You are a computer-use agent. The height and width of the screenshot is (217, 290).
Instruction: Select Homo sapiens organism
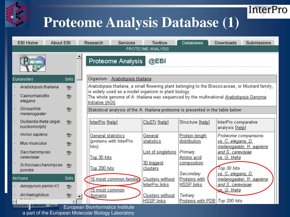tap(34, 134)
